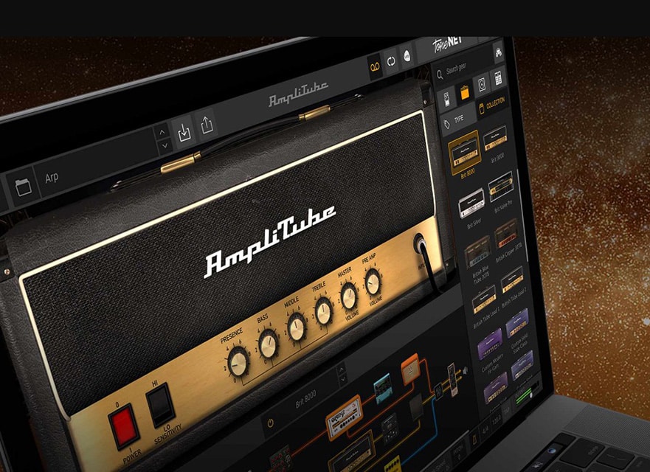Step to previous preset with up arrow

162,132
